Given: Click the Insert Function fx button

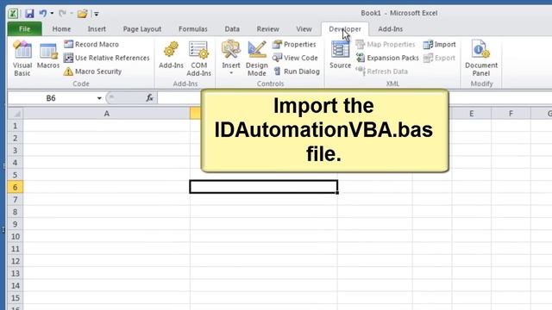Looking at the screenshot, I should (149, 98).
